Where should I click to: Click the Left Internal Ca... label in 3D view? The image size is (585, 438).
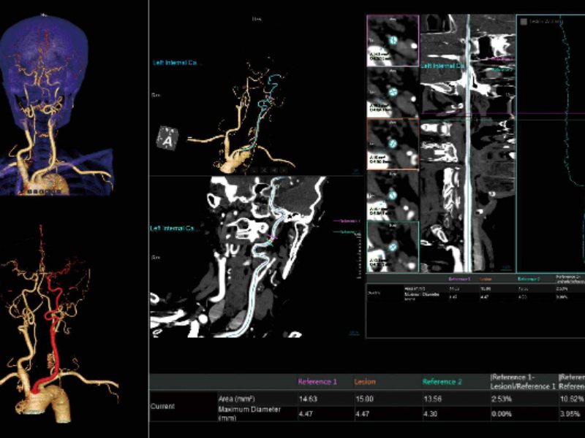click(x=174, y=63)
